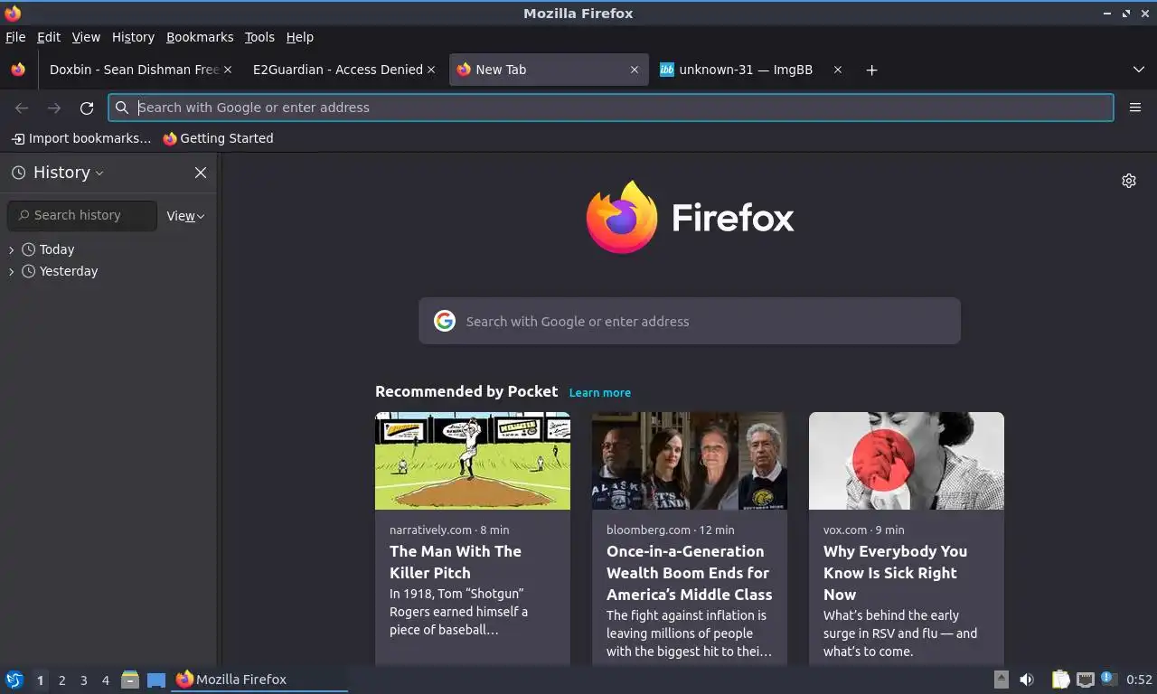
Task: Open the file manager taskbar icon
Action: 130,680
